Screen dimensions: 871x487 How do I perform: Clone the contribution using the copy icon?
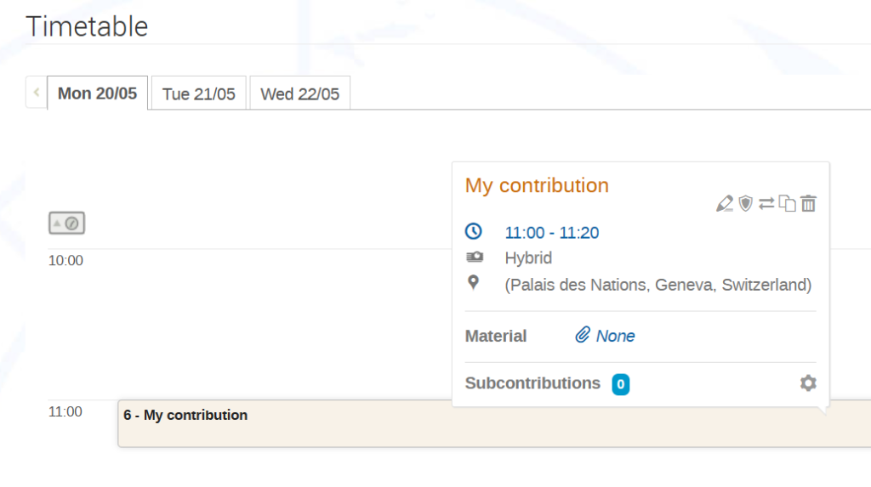click(x=787, y=204)
